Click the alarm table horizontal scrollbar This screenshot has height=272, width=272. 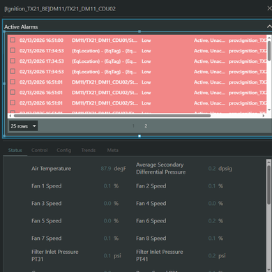pyautogui.click(x=112, y=116)
